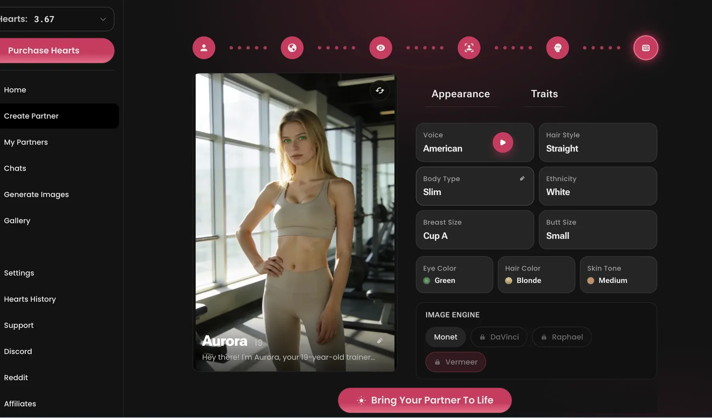Image resolution: width=712 pixels, height=418 pixels.
Task: Open the Hair Style Straight selector
Action: pyautogui.click(x=598, y=142)
